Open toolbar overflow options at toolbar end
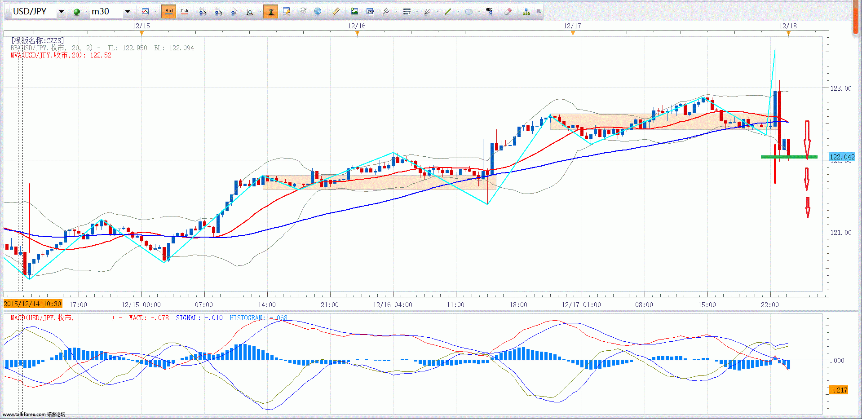The width and height of the screenshot is (862, 419). pos(539,12)
